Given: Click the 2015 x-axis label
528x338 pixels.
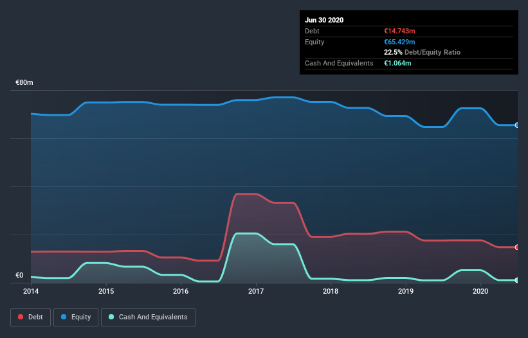Looking at the screenshot, I should [x=106, y=291].
